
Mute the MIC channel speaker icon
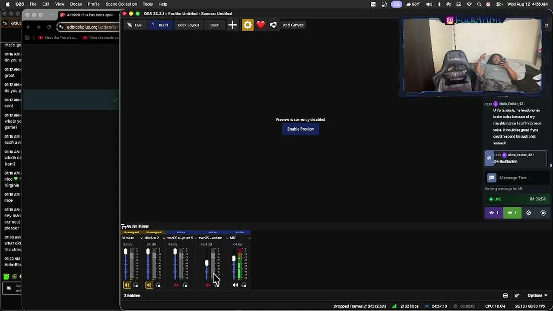(x=235, y=285)
